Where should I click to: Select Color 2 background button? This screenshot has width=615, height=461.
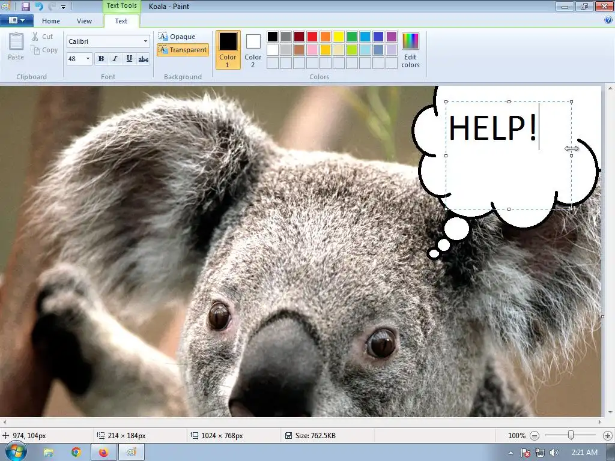(x=253, y=50)
